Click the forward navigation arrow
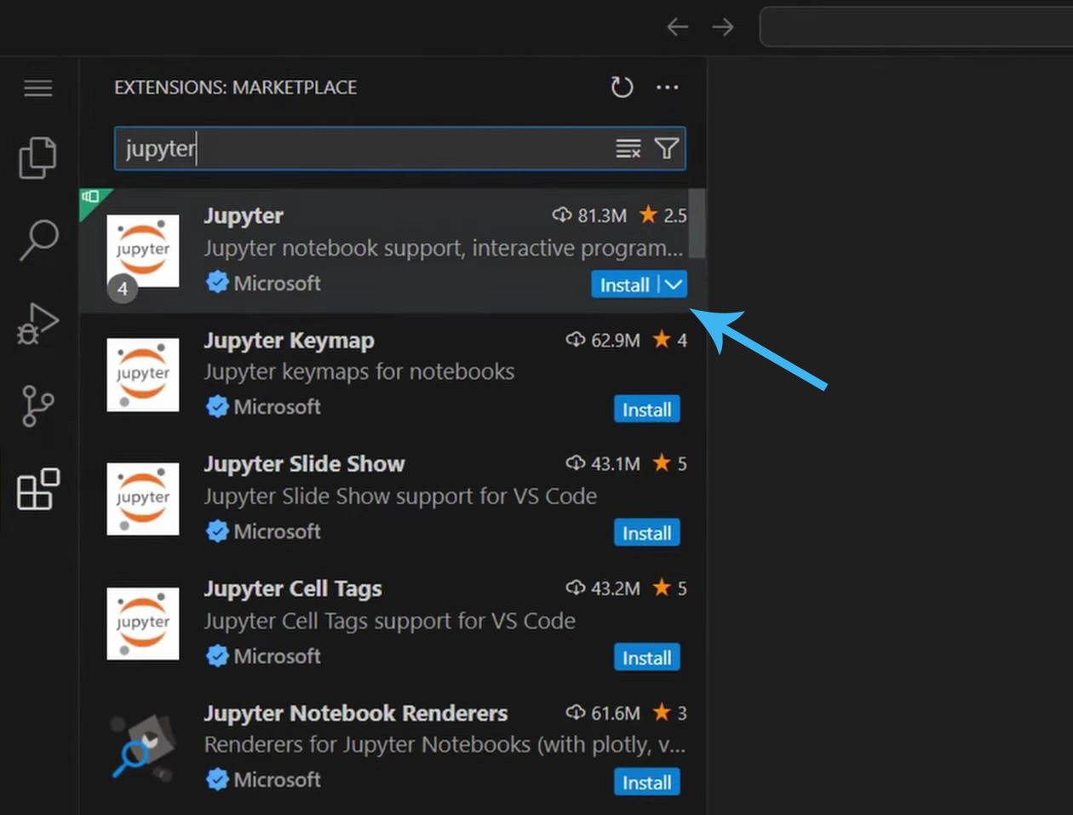1073x815 pixels. coord(723,26)
